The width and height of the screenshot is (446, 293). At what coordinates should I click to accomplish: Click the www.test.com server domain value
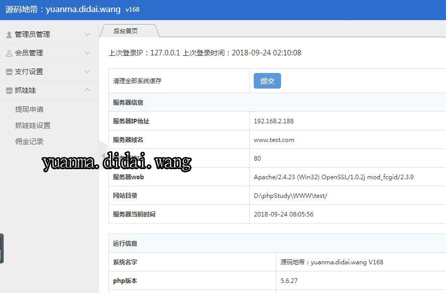coord(274,140)
